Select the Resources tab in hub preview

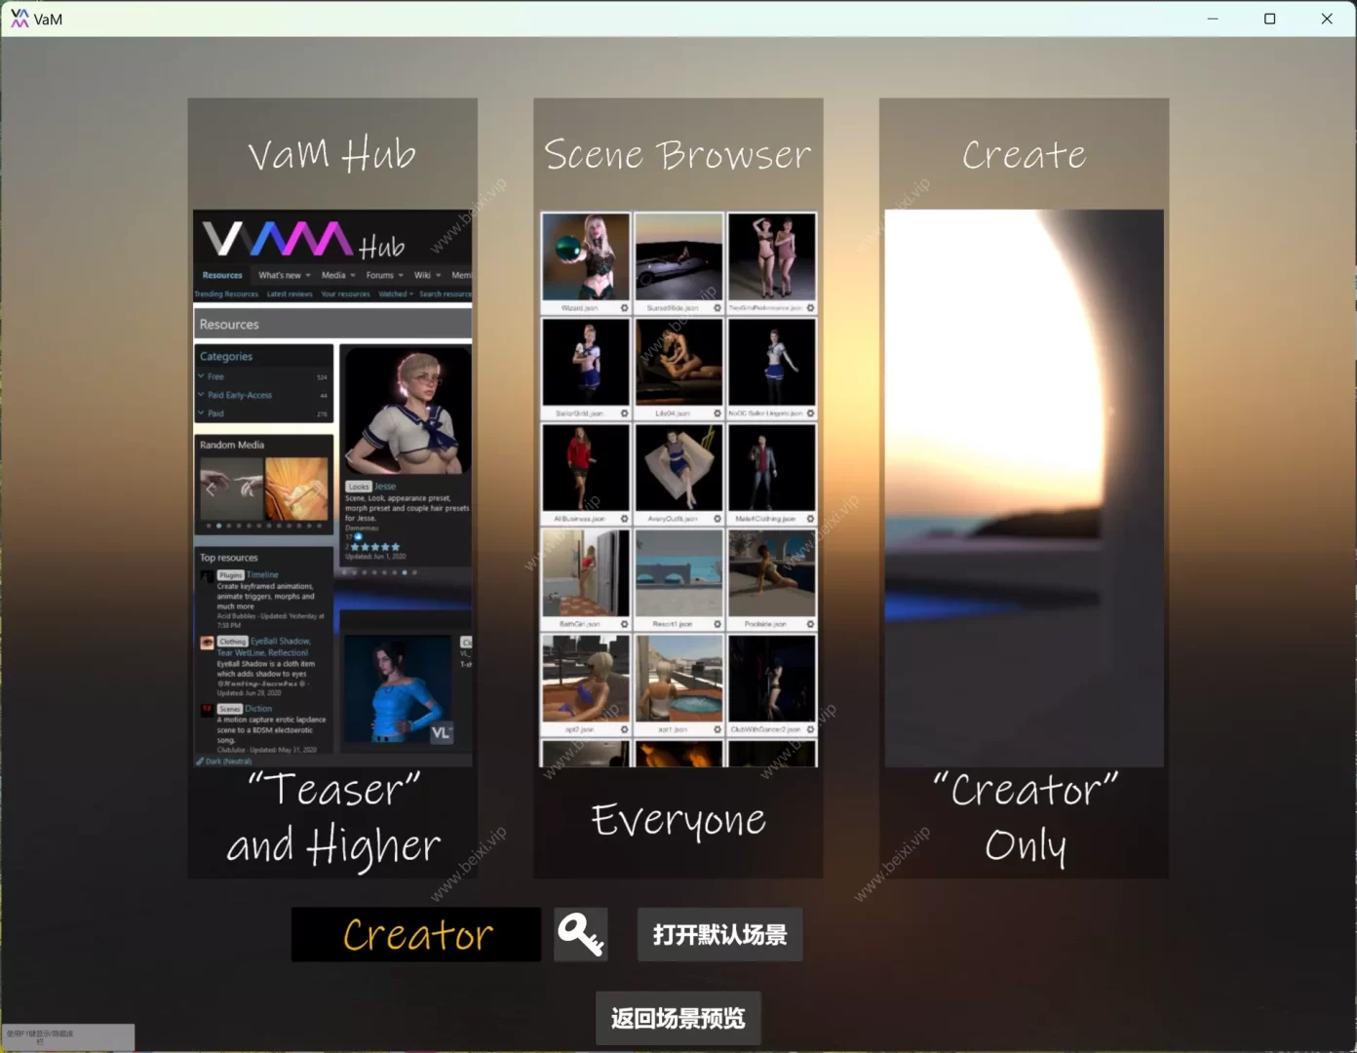click(222, 275)
